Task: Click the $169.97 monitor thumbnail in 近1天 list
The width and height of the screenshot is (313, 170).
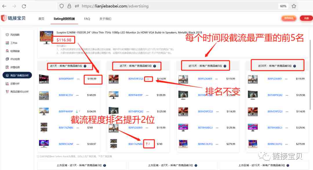Action: point(44,144)
